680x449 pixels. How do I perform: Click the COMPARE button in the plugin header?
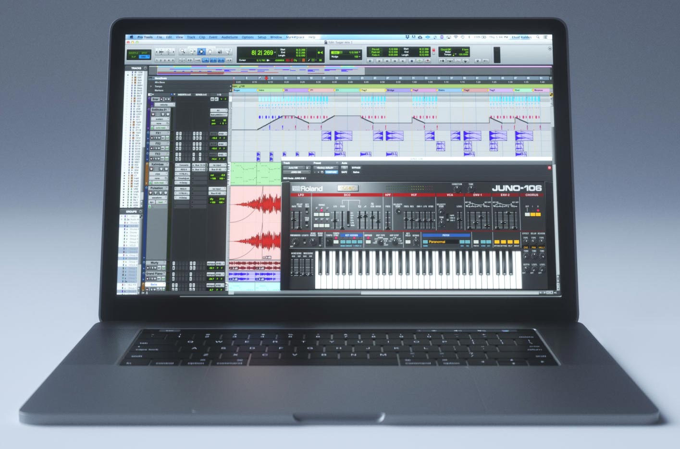(x=331, y=172)
